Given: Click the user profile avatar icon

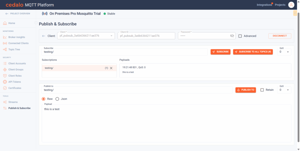Looking at the screenshot, I should click(x=291, y=5).
